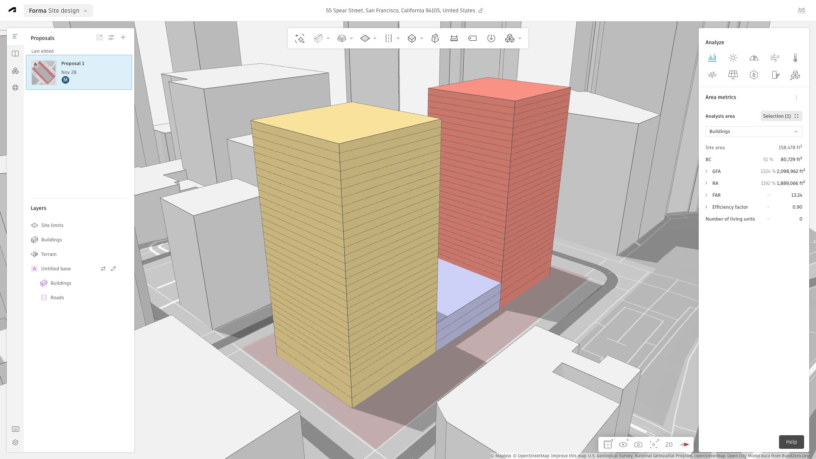Image resolution: width=816 pixels, height=459 pixels.
Task: Select the Daylight potential analysis icon
Action: (x=754, y=58)
